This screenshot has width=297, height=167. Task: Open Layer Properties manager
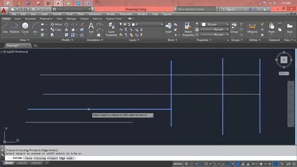click(x=111, y=29)
